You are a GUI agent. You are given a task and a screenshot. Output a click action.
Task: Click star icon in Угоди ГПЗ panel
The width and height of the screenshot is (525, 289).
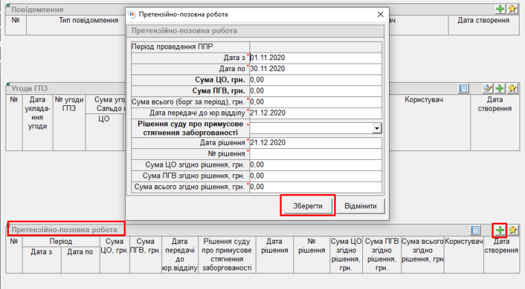click(512, 89)
